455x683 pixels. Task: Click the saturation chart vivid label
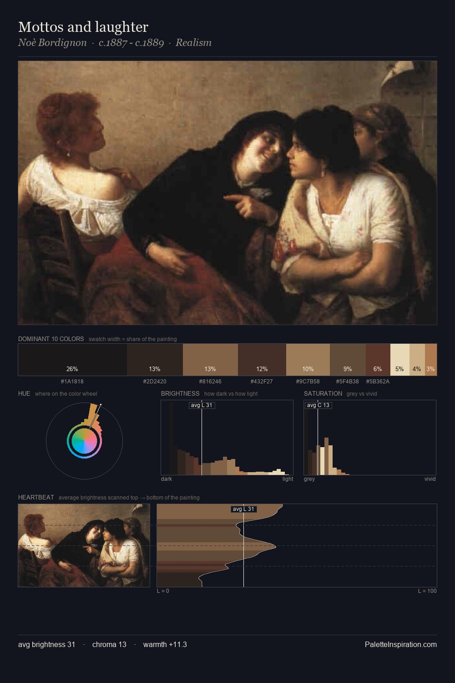430,479
